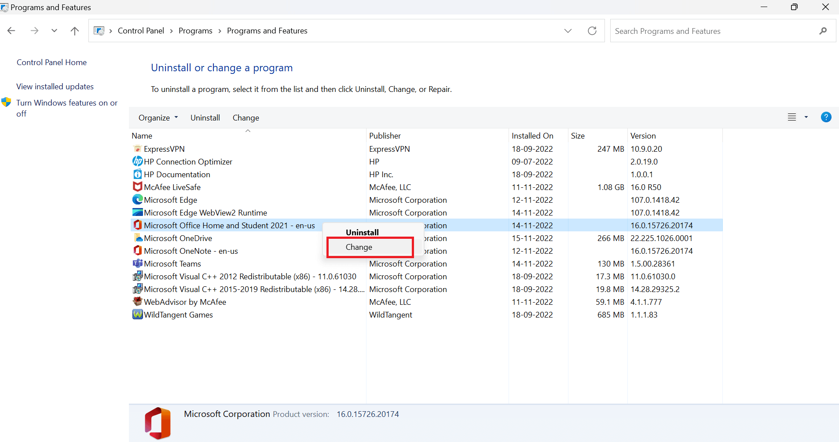The width and height of the screenshot is (839, 442).
Task: Click Change in the toolbar
Action: tap(245, 118)
